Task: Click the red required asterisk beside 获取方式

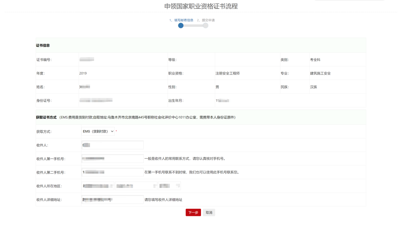Action: pos(116,131)
